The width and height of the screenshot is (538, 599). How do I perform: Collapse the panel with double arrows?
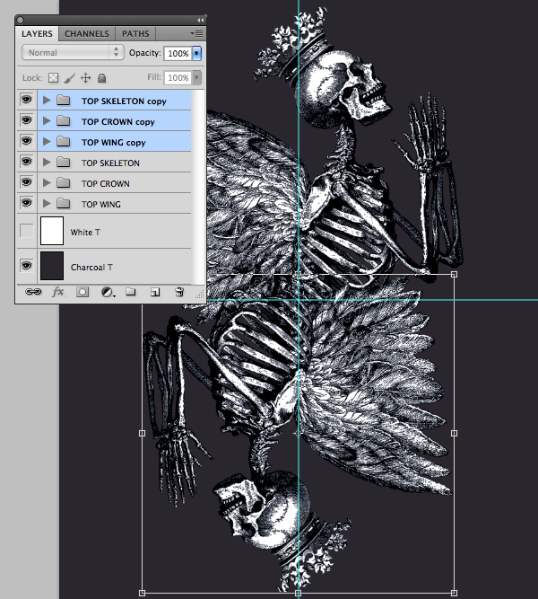pos(200,20)
